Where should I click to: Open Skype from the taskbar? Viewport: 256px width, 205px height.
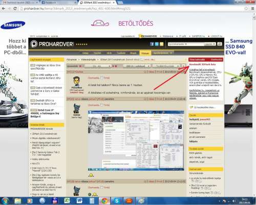point(117,201)
